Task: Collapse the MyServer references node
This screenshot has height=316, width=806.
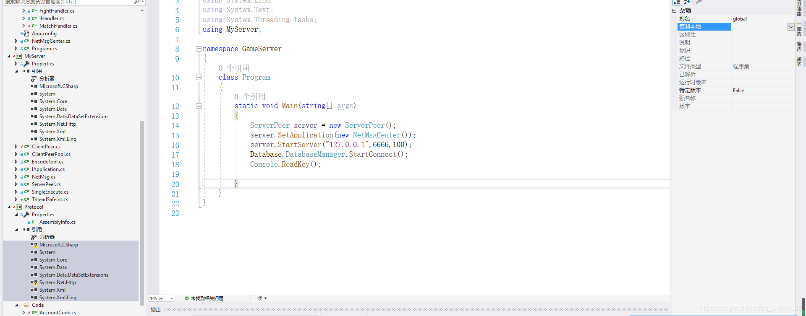Action: (16, 71)
